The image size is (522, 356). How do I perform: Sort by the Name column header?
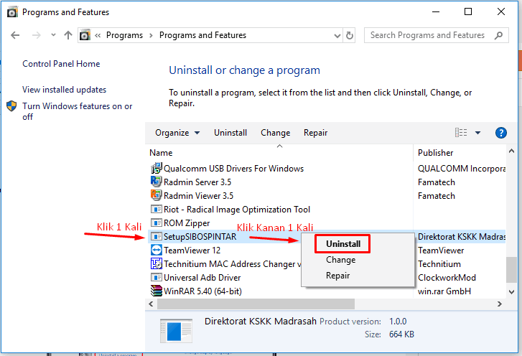(x=161, y=153)
